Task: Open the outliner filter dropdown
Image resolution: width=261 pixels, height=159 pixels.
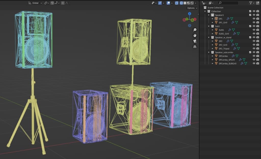Action: pos(252,3)
